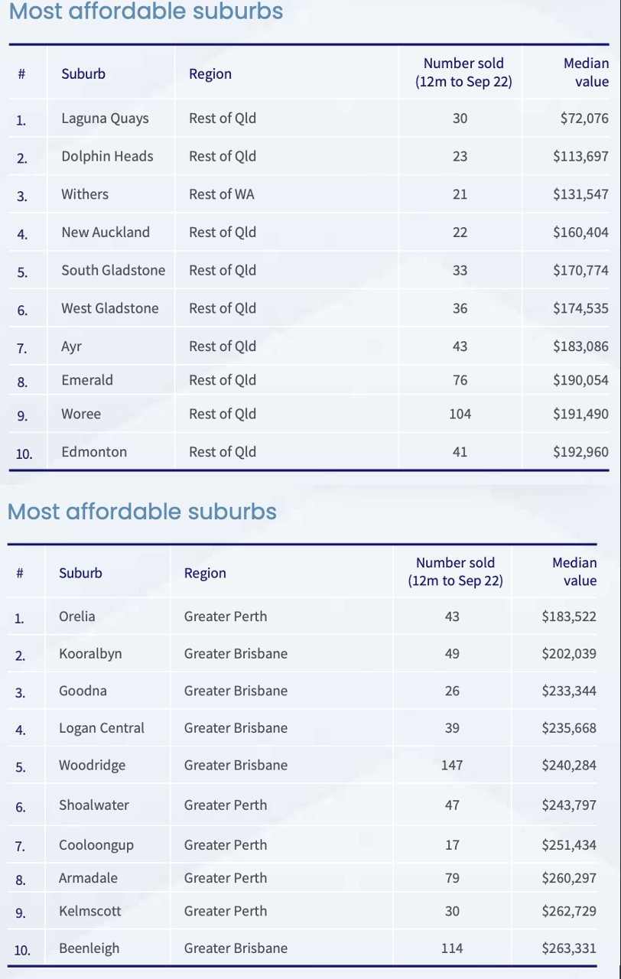The width and height of the screenshot is (621, 979).
Task: Select the Woodridge suburb name
Action: [x=92, y=765]
